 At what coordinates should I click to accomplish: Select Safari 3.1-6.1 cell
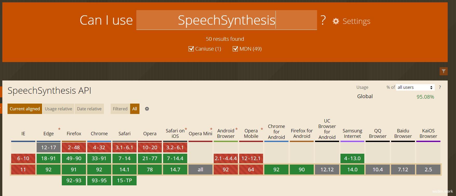(124, 147)
